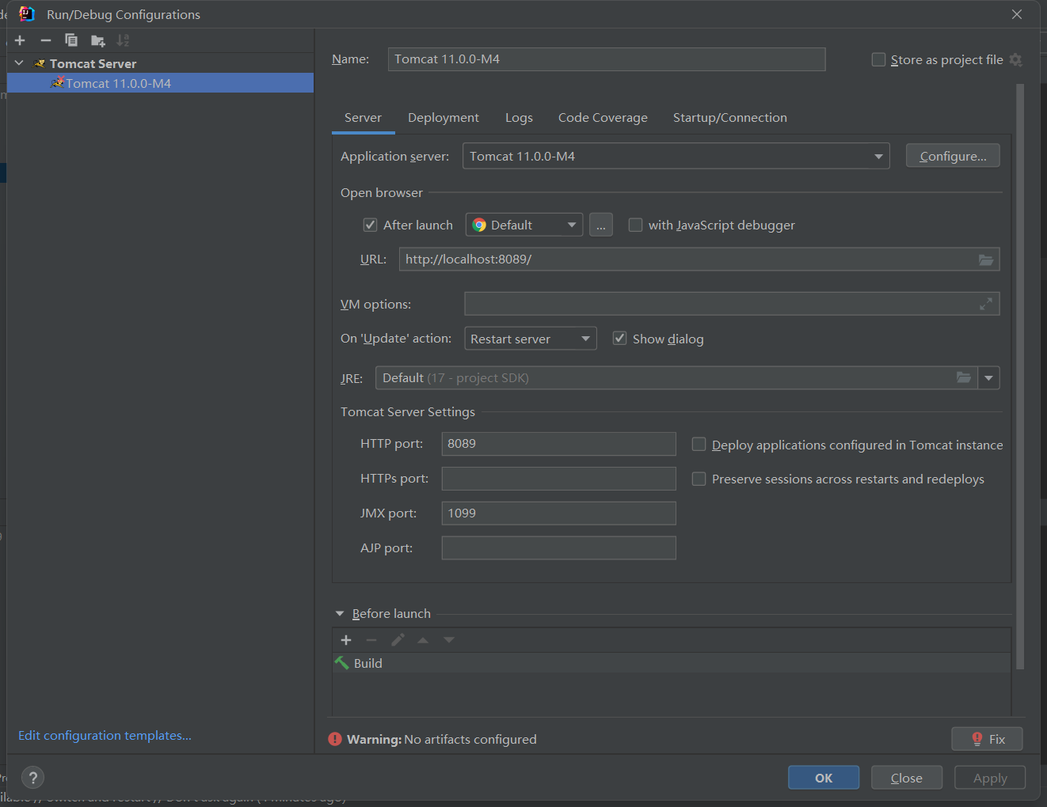Open the Code Coverage tab

(603, 118)
